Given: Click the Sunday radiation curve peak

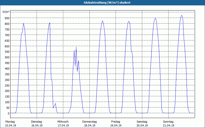Looking at the screenshot, I should point(182,15).
